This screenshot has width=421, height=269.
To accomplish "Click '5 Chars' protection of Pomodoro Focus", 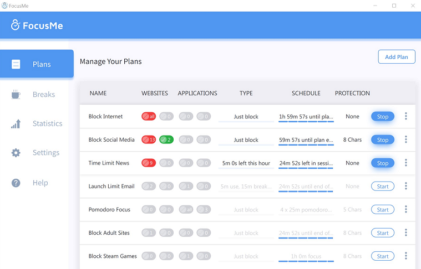I will click(352, 210).
